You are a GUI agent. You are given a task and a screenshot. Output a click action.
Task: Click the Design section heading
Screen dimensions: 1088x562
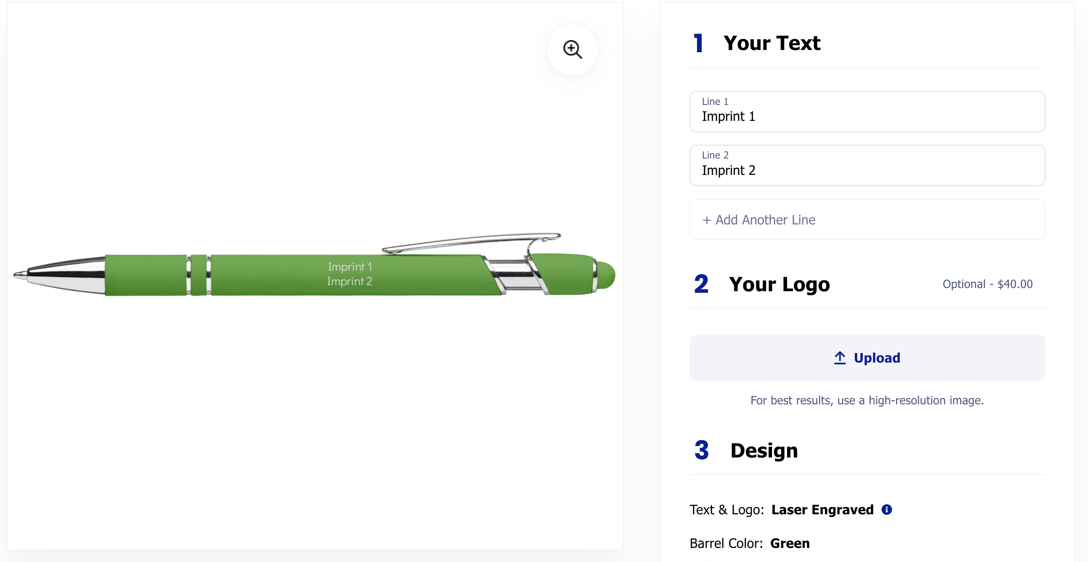coord(764,451)
